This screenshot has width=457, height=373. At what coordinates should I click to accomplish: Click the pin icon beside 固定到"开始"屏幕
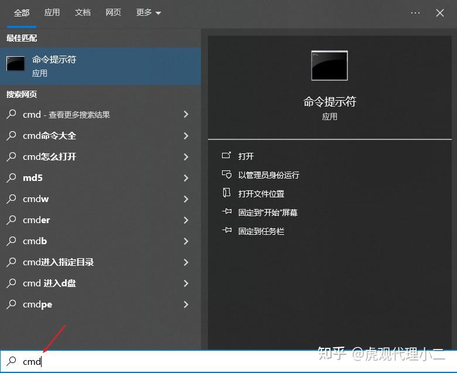[227, 211]
